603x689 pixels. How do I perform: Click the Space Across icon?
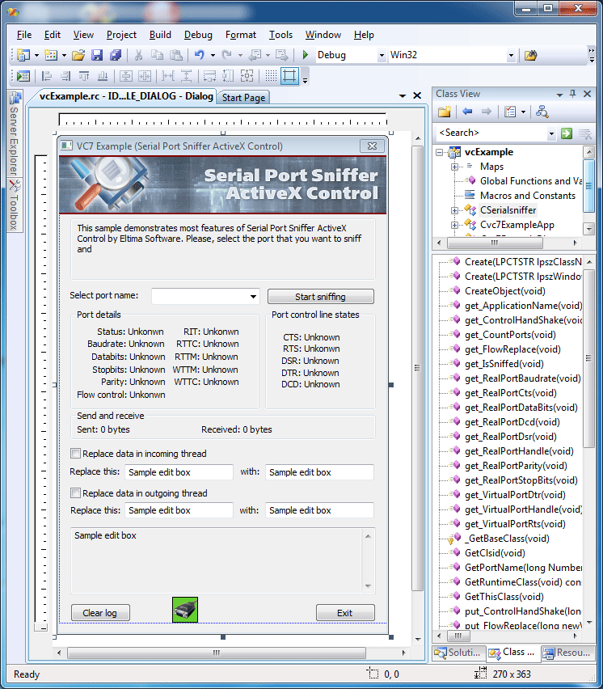click(168, 76)
